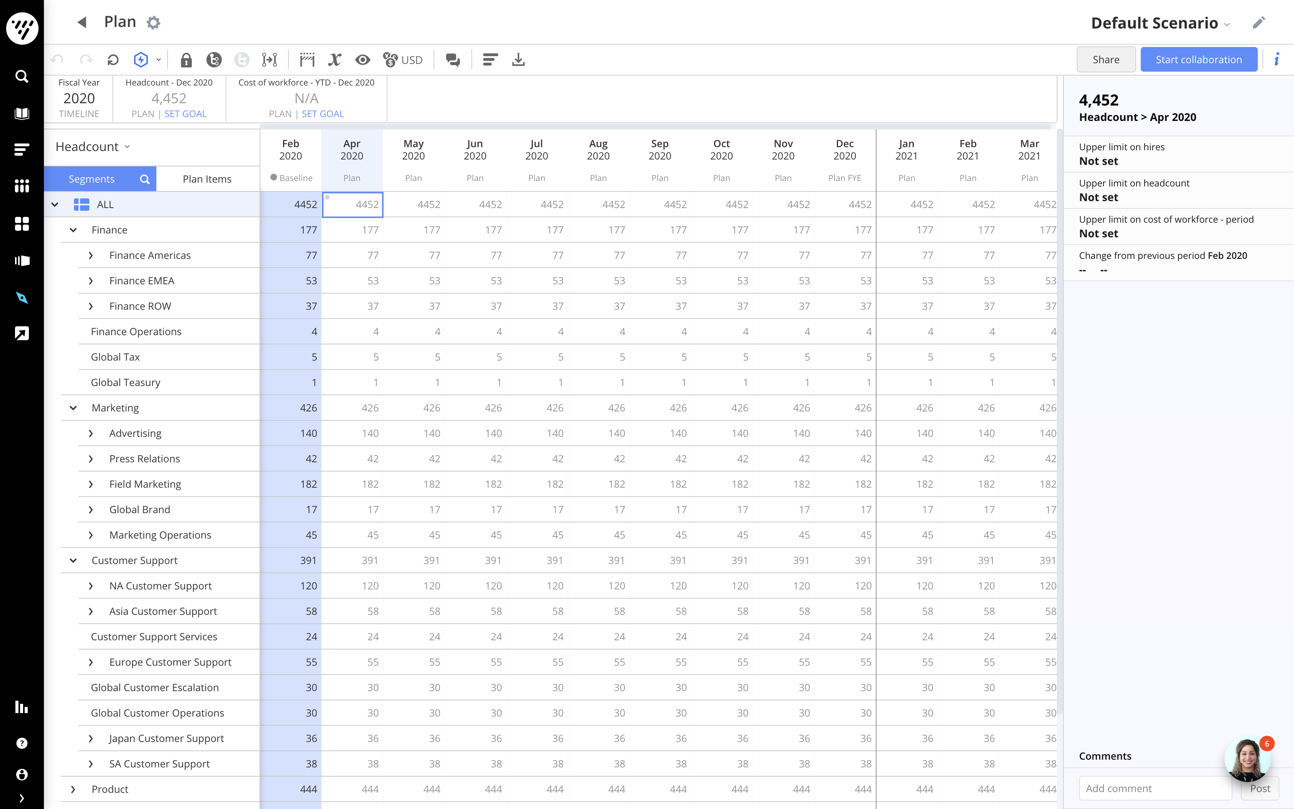Expand the Finance Americas row

coord(91,256)
